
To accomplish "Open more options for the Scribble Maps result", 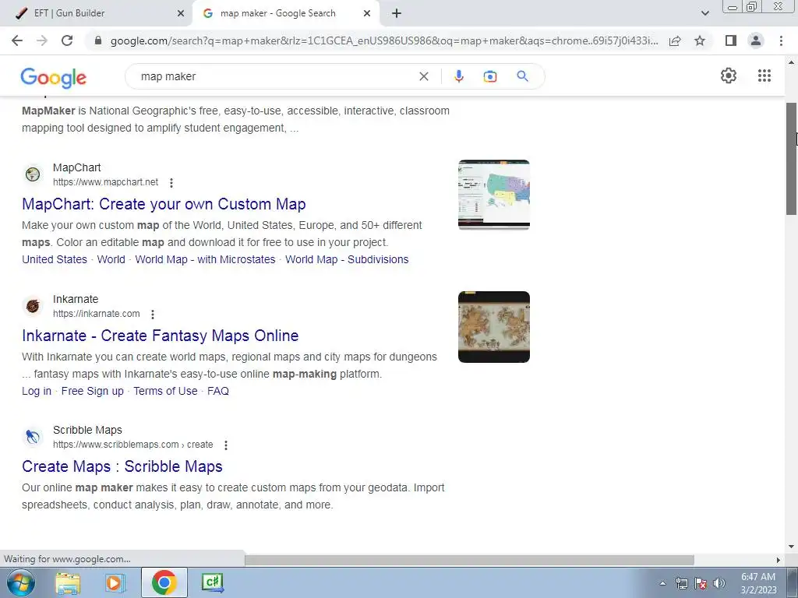I will [226, 445].
